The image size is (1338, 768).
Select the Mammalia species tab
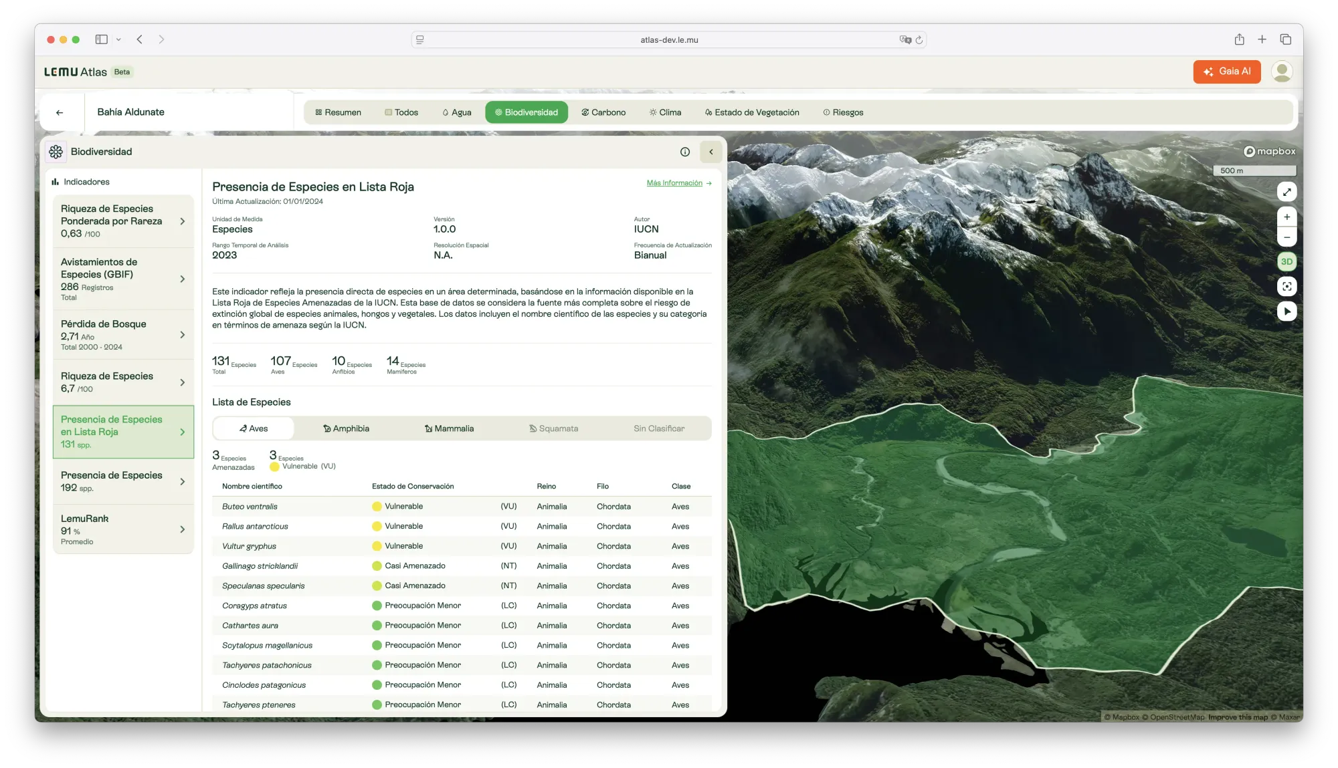coord(449,428)
